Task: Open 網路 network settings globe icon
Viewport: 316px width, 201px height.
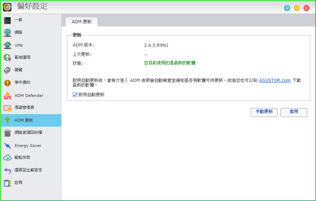Action: click(x=7, y=32)
